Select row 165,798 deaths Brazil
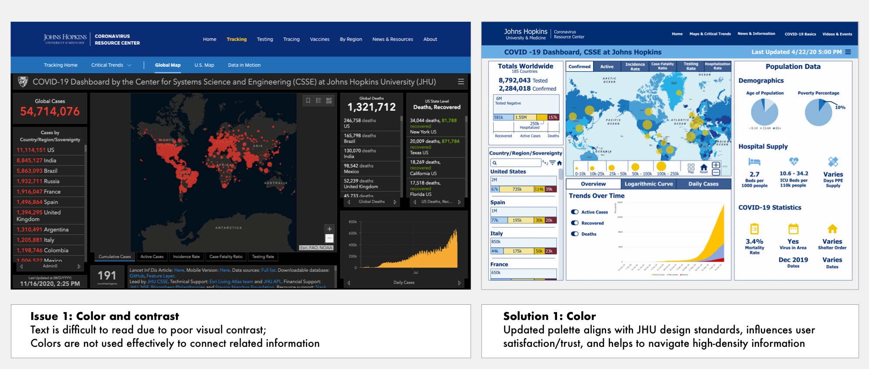The height and width of the screenshot is (369, 869). [x=371, y=138]
